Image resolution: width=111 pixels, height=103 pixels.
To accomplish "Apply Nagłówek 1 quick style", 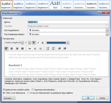I will coord(6,5).
